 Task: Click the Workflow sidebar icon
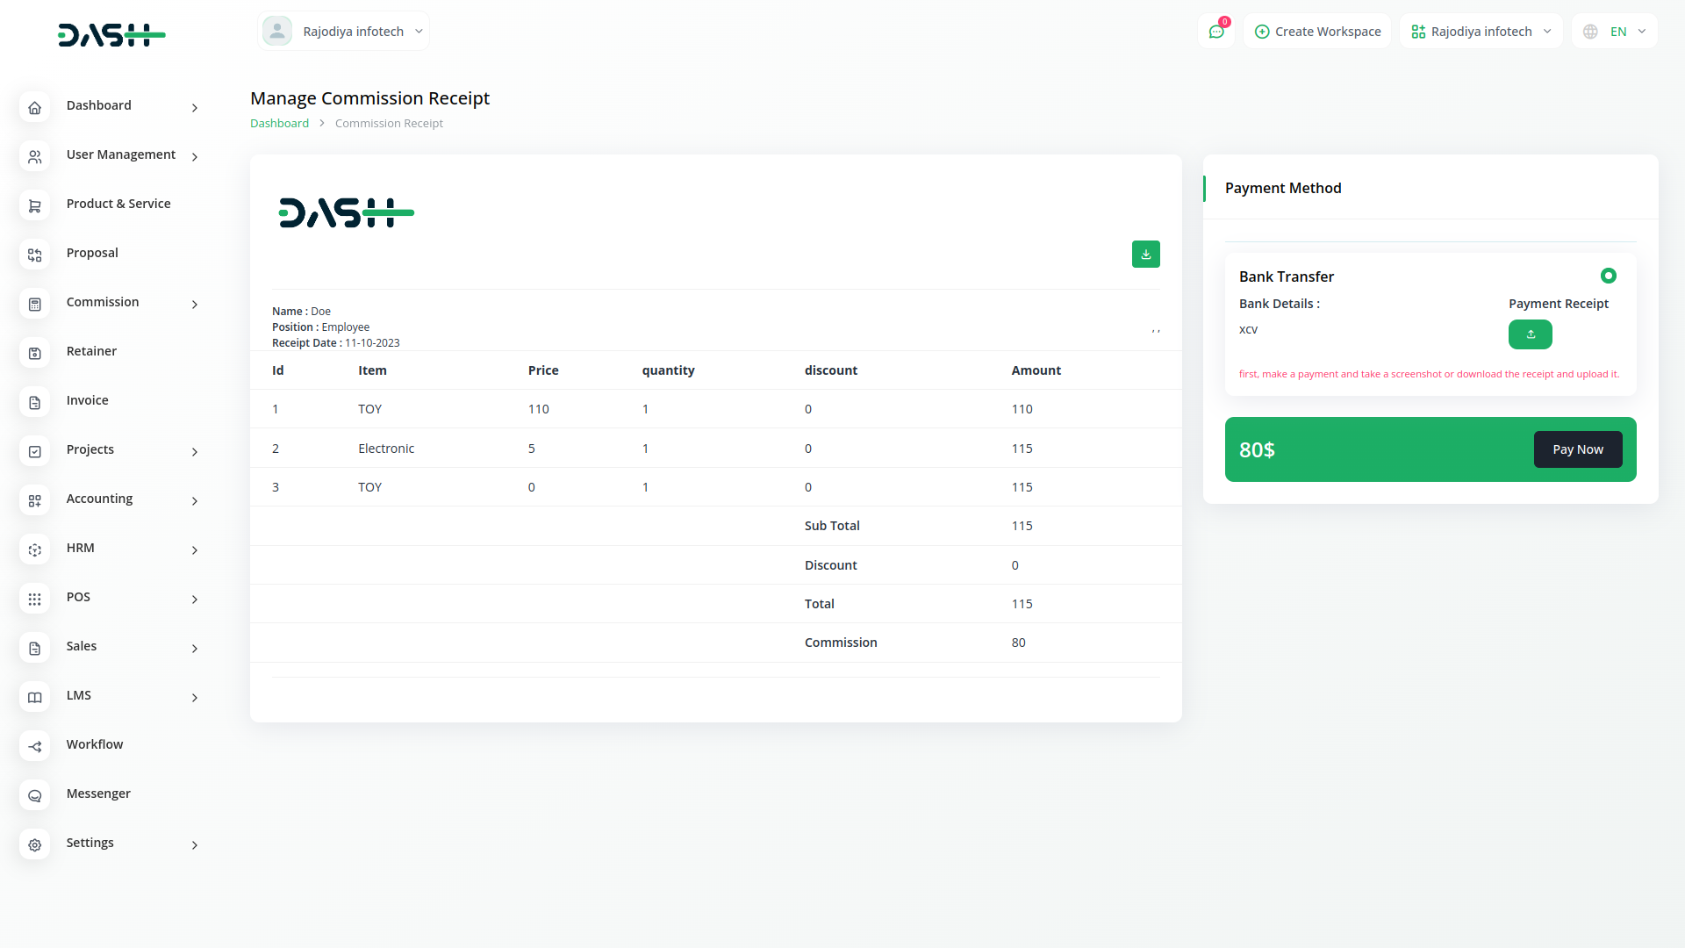[x=35, y=747]
